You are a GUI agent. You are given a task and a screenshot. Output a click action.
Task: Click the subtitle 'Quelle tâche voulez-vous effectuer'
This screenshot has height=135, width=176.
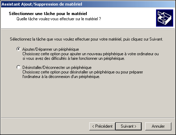[x=59, y=19]
